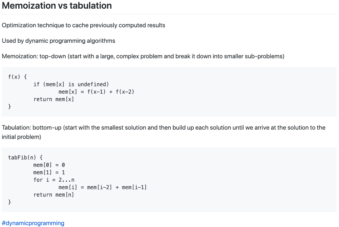
Task: Click the line 'Optimization technique to cache previously computed results'
Action: (84, 25)
